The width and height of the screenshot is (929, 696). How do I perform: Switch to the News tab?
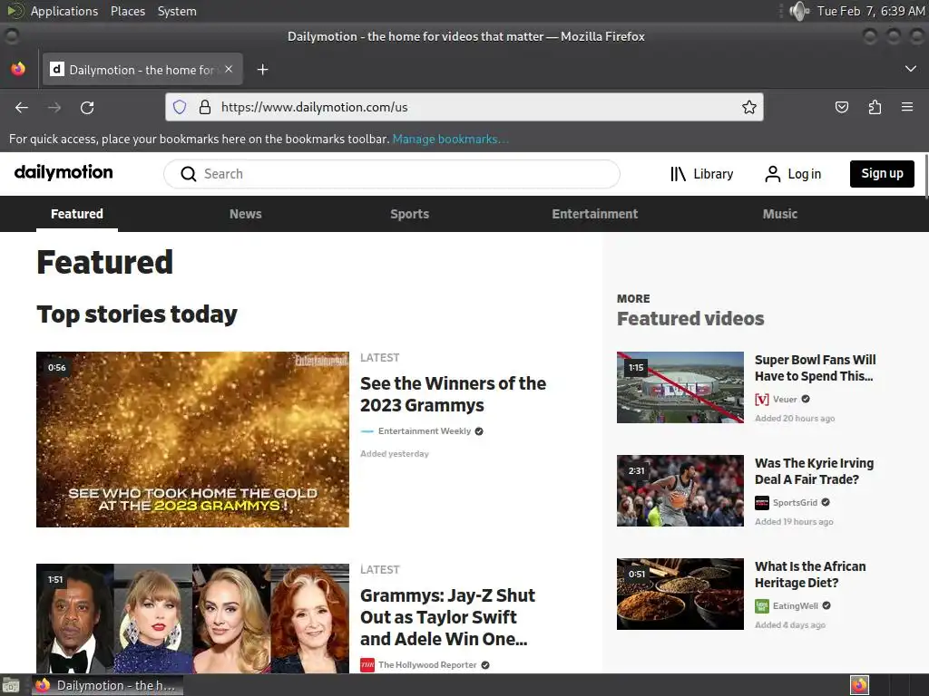pyautogui.click(x=245, y=214)
